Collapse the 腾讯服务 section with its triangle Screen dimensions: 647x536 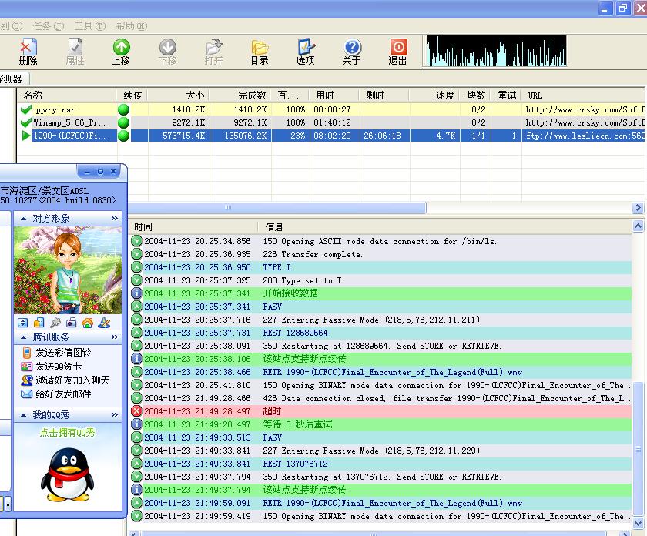(x=24, y=337)
